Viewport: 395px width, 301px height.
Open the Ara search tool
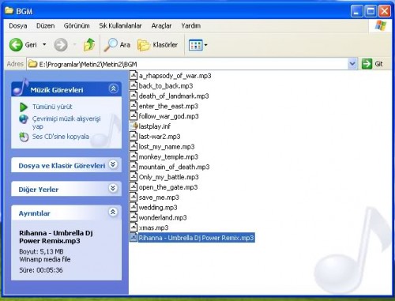(x=117, y=45)
